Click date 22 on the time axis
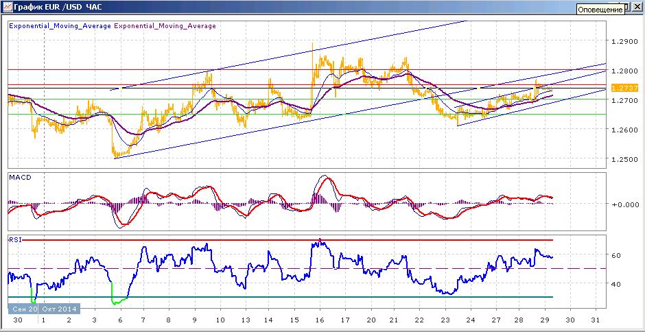The image size is (645, 332). click(419, 320)
